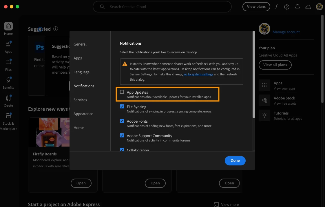Open notifications bell icon
The width and height of the screenshot is (325, 207).
(297, 7)
